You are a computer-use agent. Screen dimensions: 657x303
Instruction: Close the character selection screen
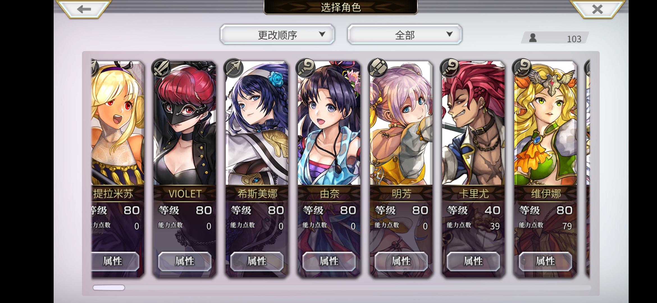[597, 9]
